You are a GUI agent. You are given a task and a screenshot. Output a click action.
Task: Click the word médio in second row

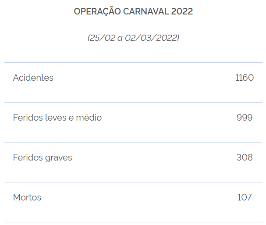coord(89,118)
